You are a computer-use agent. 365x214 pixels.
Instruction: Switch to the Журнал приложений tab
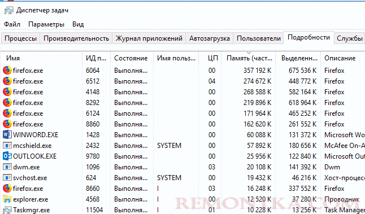[149, 38]
